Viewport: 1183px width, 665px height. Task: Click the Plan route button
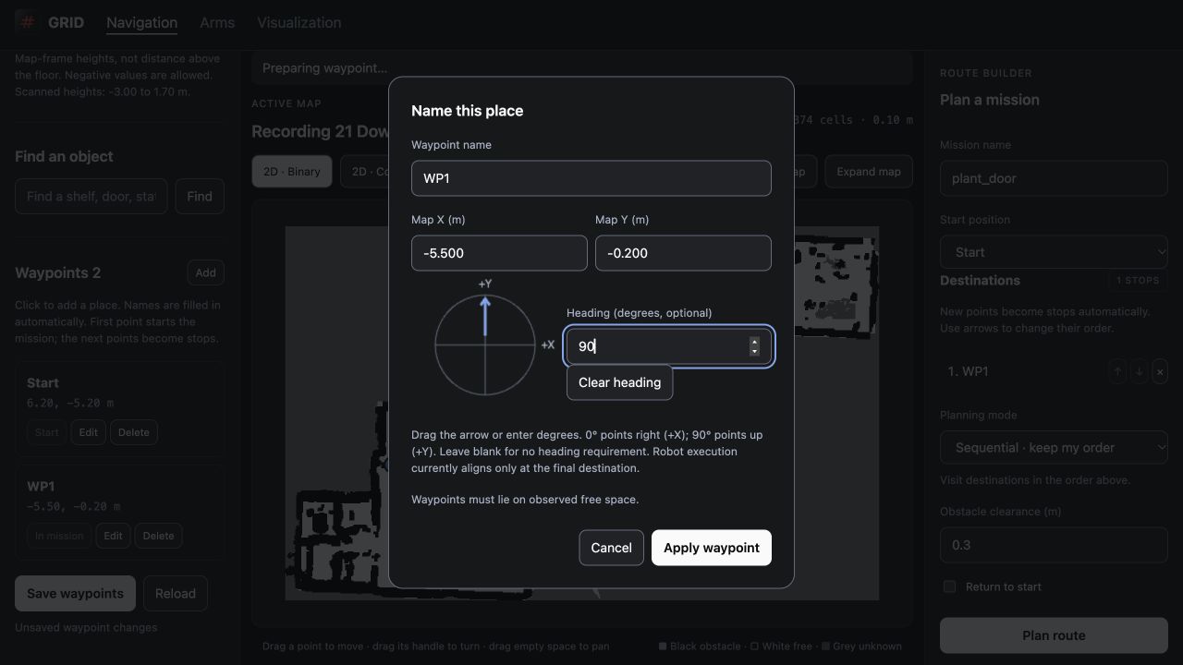(x=1054, y=635)
